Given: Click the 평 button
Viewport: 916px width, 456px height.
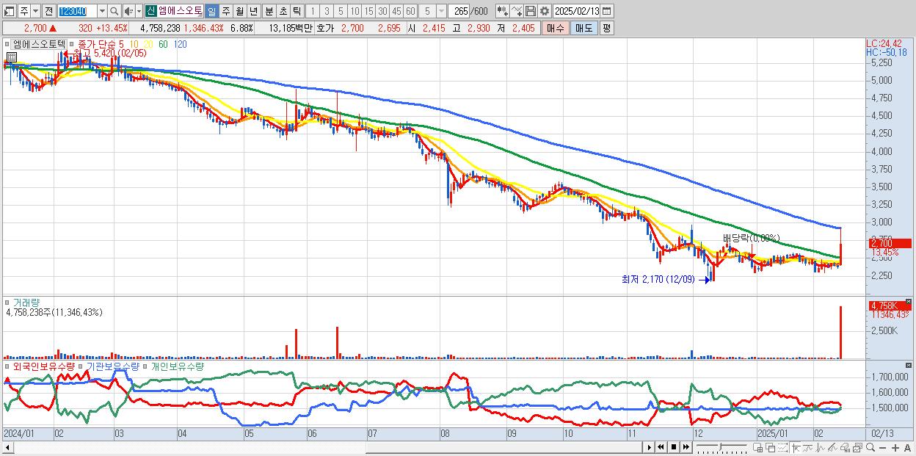Looking at the screenshot, I should coord(606,28).
